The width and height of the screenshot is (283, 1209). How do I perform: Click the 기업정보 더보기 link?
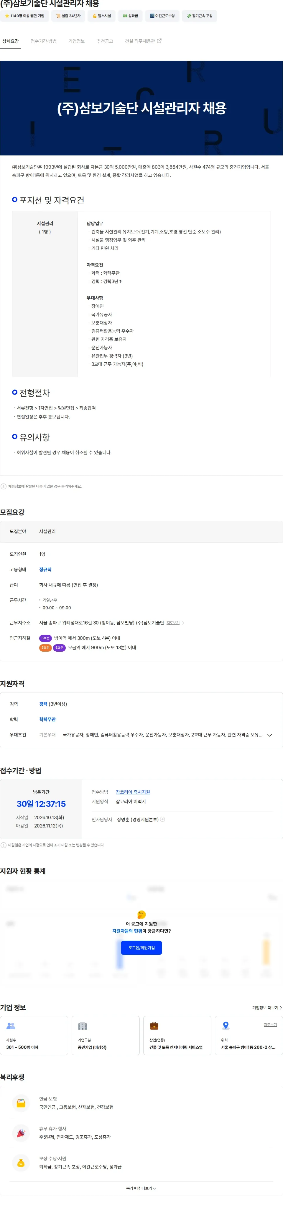267,1008
